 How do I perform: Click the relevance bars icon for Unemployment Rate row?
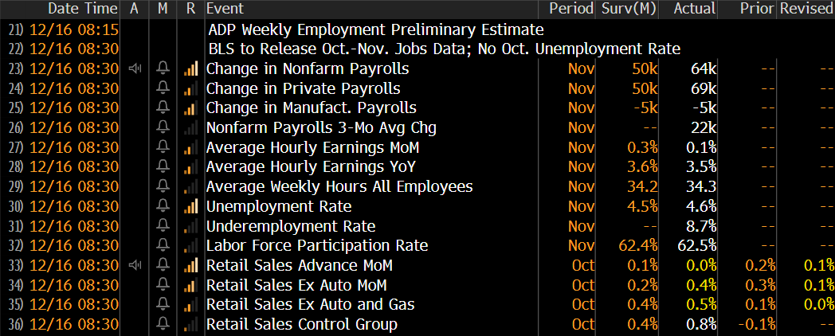190,205
